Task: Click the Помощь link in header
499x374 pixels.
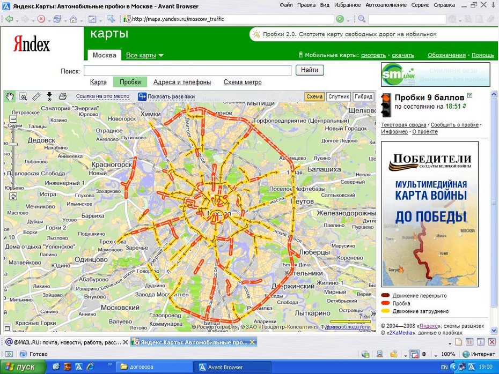Action: 482,55
